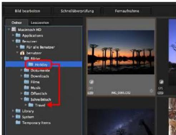
Task: Expand the Downloads folder arrow
Action: pos(21,76)
